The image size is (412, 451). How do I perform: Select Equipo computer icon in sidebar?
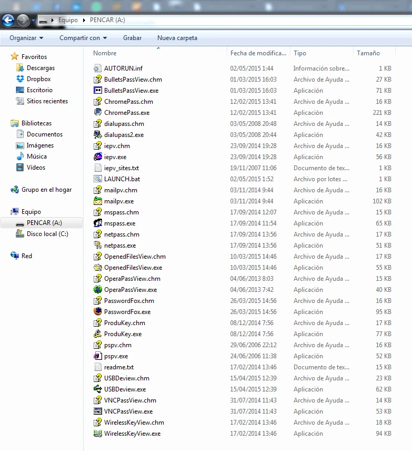pyautogui.click(x=15, y=212)
